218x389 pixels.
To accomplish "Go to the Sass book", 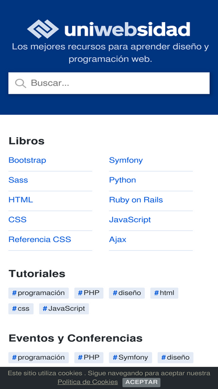I will pyautogui.click(x=18, y=180).
